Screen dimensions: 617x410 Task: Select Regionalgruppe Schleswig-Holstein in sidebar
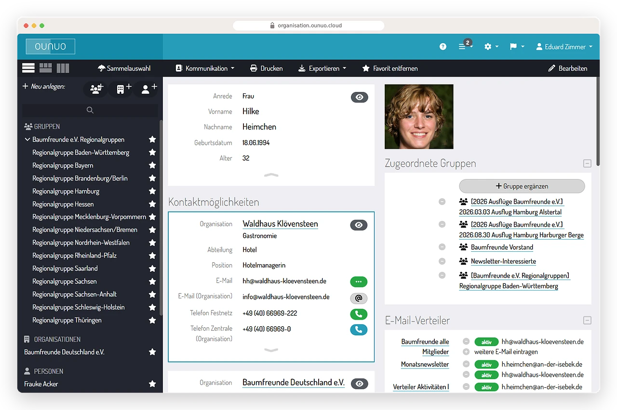pyautogui.click(x=79, y=307)
